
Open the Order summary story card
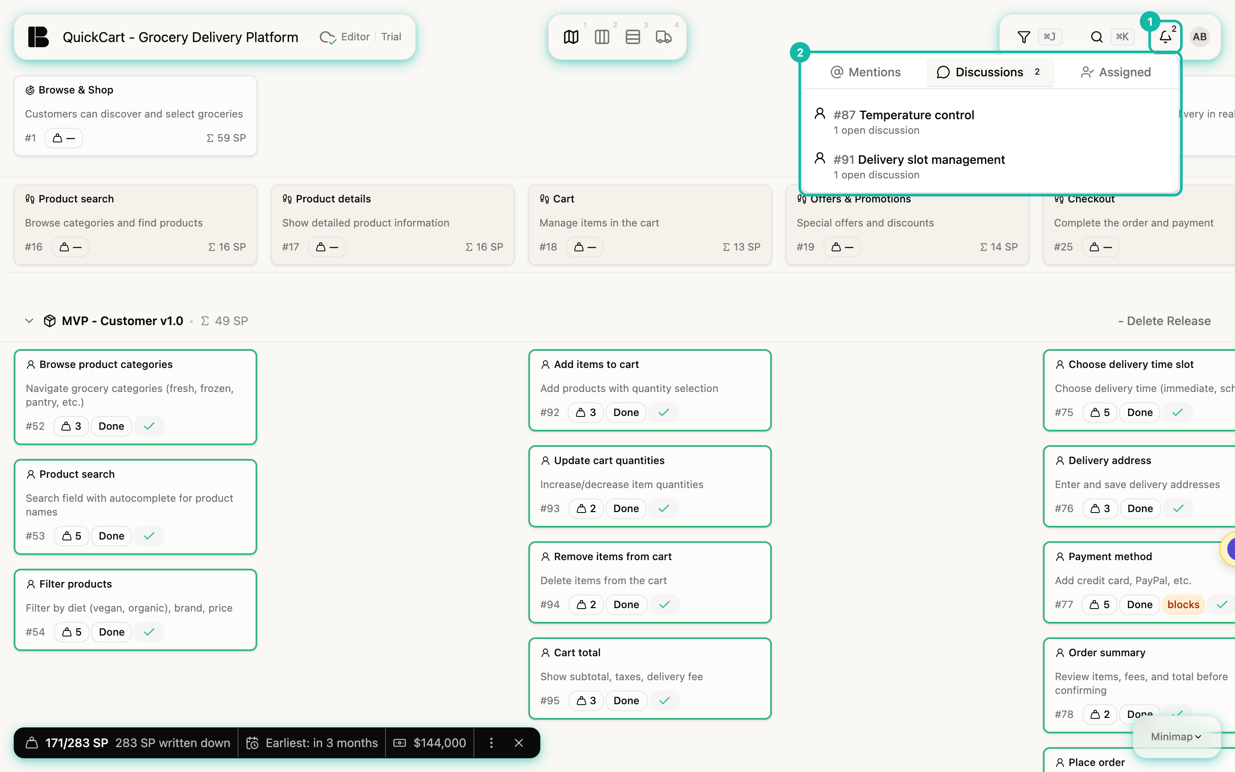(x=1139, y=685)
